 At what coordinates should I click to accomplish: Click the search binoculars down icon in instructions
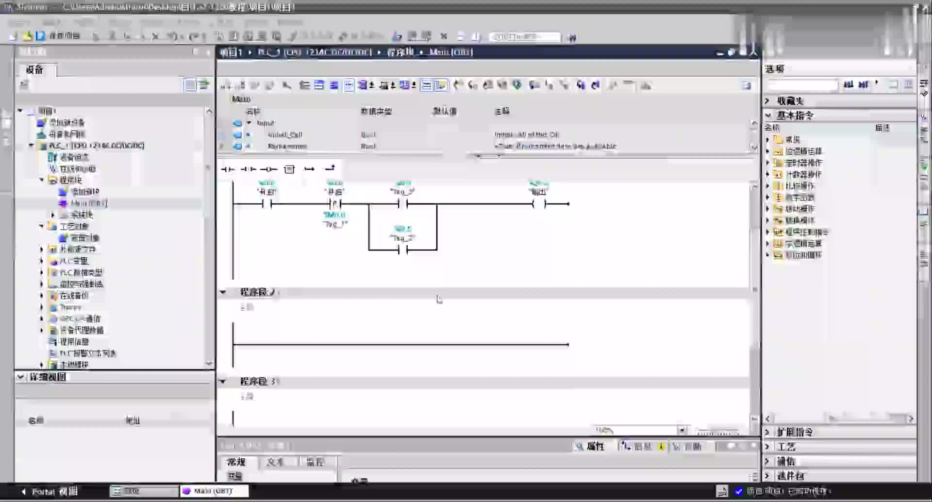[848, 85]
